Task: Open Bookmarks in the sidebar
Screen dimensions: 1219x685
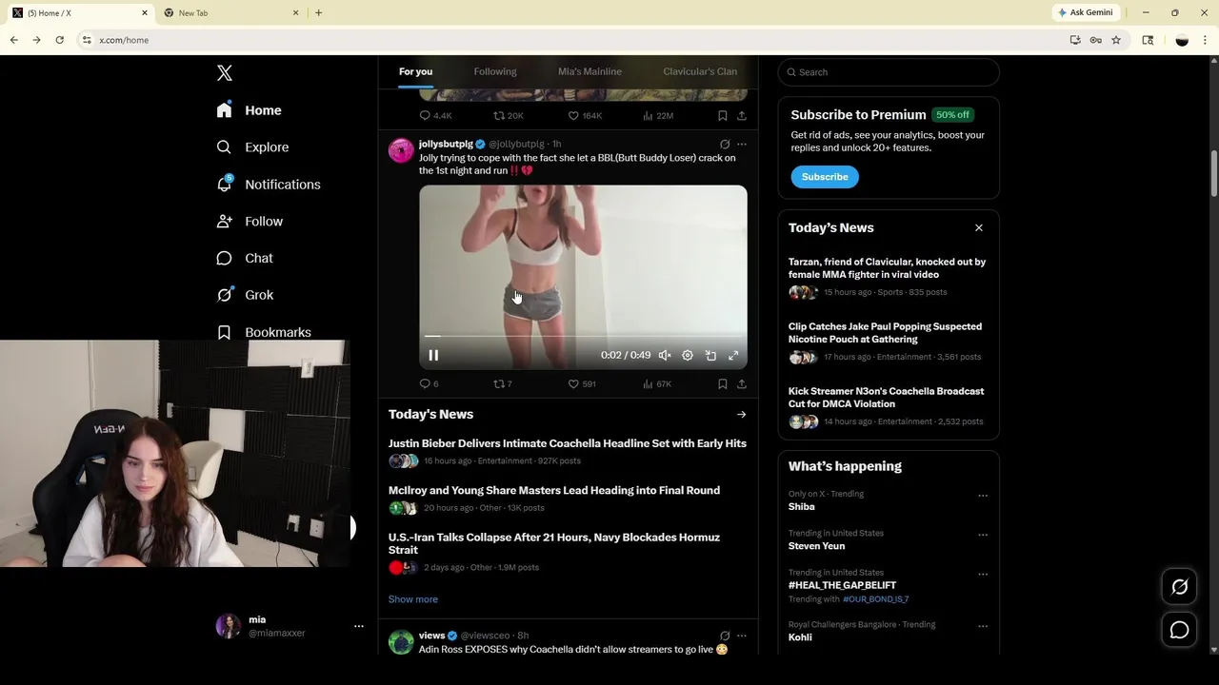Action: pyautogui.click(x=264, y=332)
